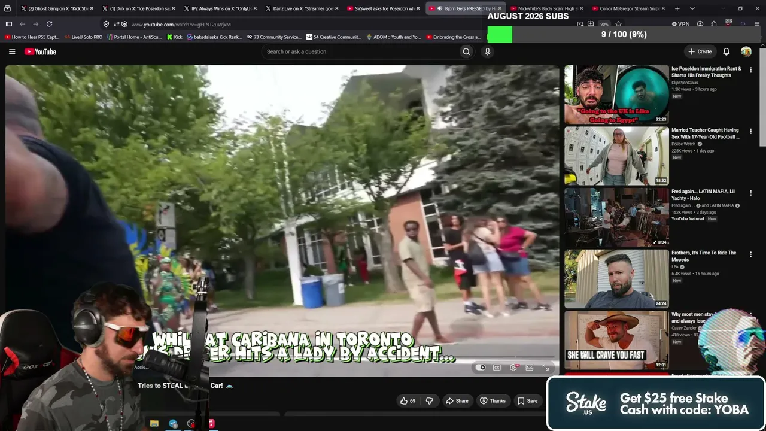Go to the YouTube home logo

[x=40, y=51]
